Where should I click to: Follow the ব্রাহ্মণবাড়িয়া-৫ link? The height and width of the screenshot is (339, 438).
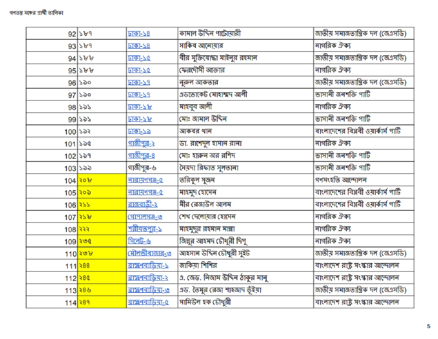pos(148,302)
